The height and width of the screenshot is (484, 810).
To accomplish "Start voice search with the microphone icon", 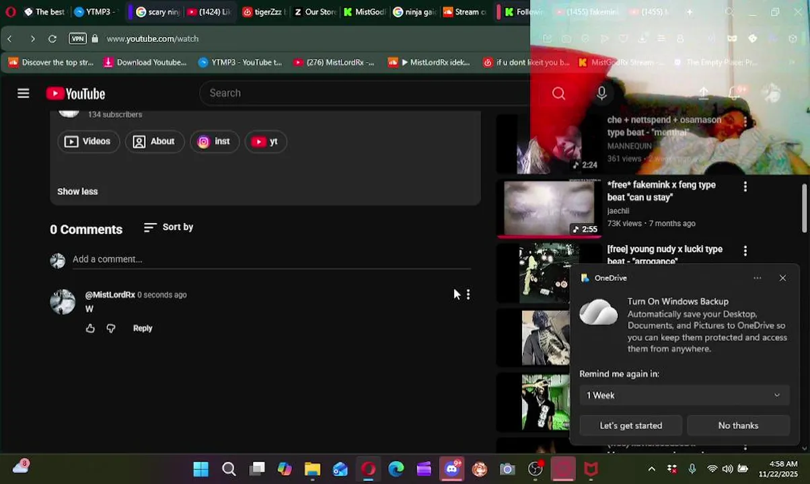I will click(x=601, y=93).
